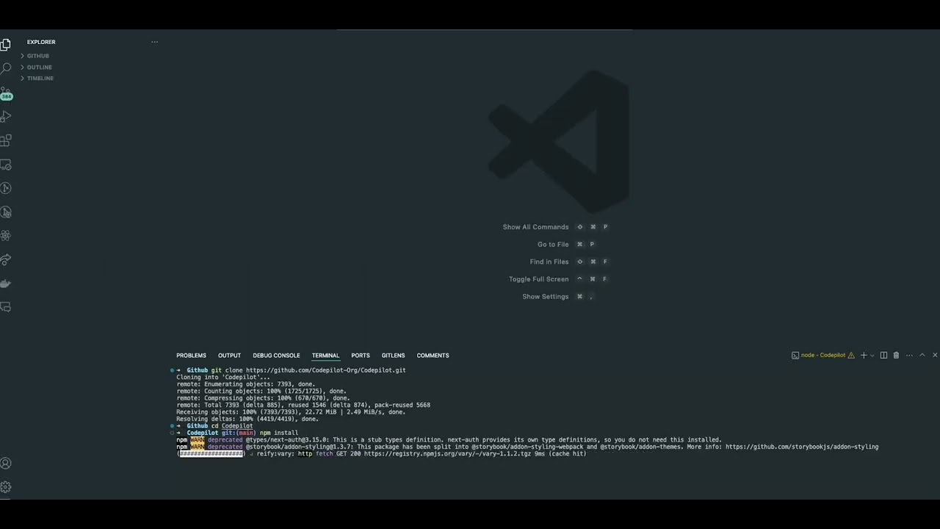Open Explorer more actions ellipsis

point(154,42)
